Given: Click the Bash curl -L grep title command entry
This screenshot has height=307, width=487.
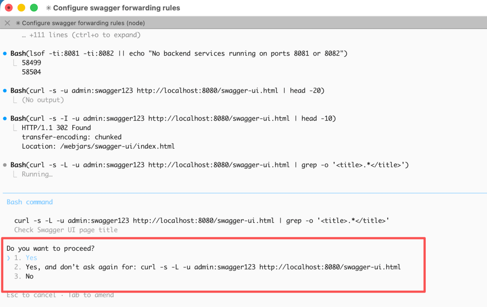Looking at the screenshot, I should [210, 165].
